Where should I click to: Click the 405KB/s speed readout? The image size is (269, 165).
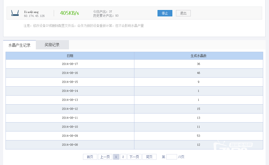pyautogui.click(x=70, y=13)
